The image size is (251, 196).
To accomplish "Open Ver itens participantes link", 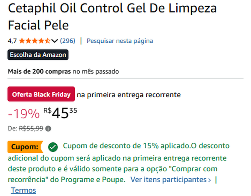I will coord(168,180).
